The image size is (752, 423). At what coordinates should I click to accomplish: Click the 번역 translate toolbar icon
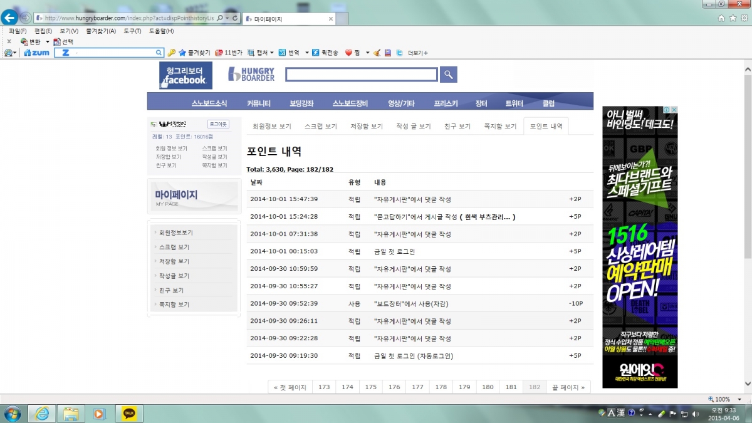pyautogui.click(x=283, y=53)
